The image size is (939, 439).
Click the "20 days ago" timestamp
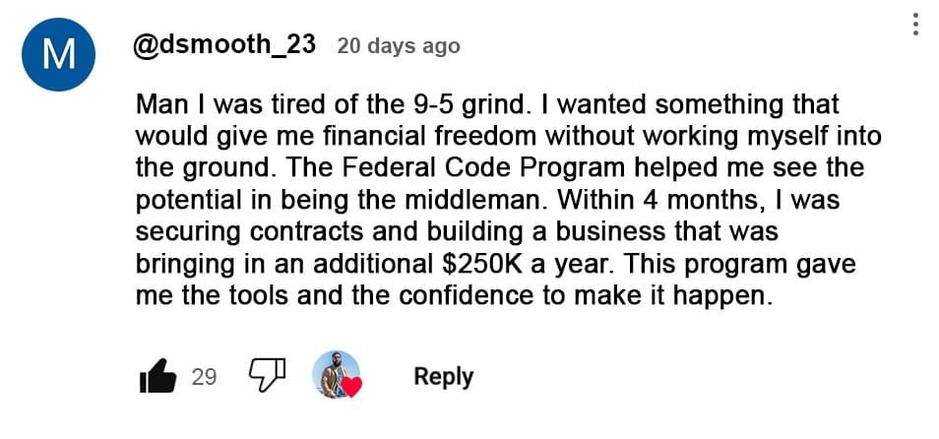point(398,46)
